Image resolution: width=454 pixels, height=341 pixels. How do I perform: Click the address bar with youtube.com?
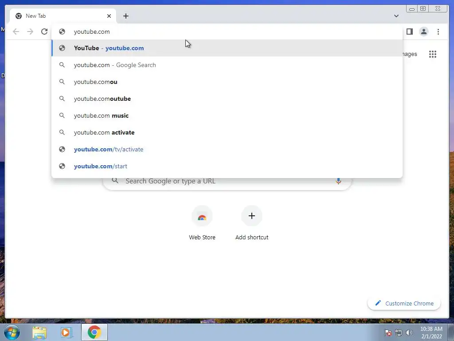227,32
